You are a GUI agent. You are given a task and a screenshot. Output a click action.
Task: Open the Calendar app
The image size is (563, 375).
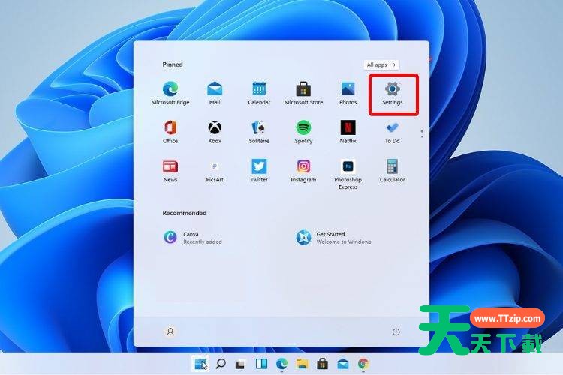point(259,88)
